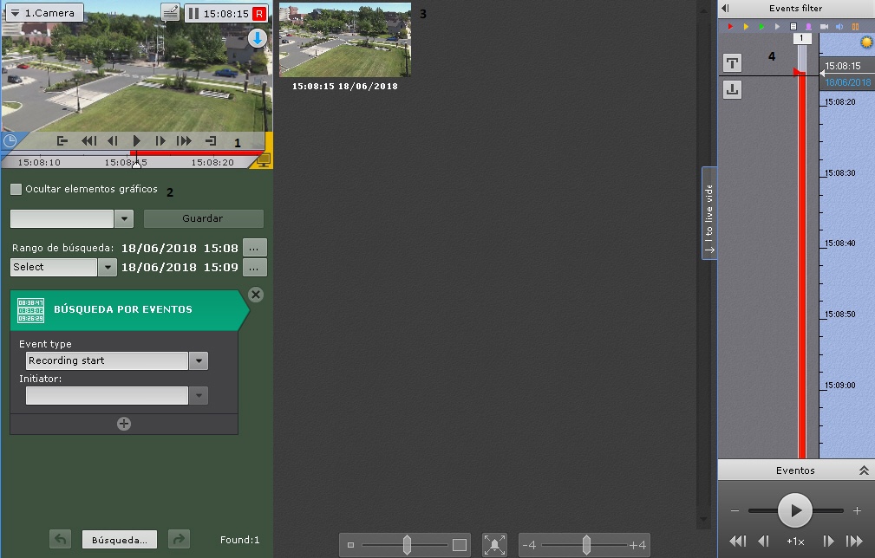Click the export button below the T button
The width and height of the screenshot is (875, 558).
coord(732,88)
